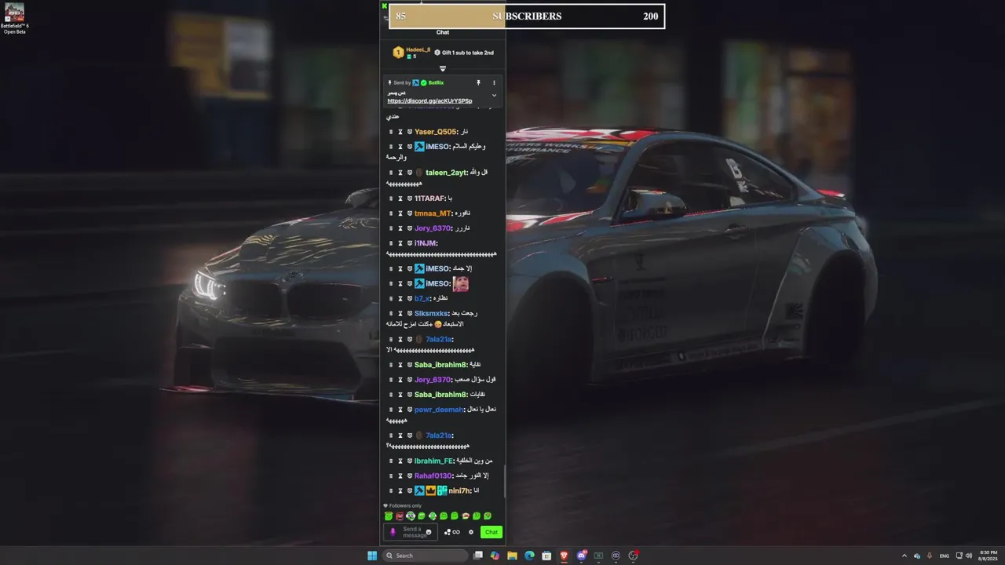Open Microsoft Edge from taskbar
The image size is (1005, 565).
(529, 556)
